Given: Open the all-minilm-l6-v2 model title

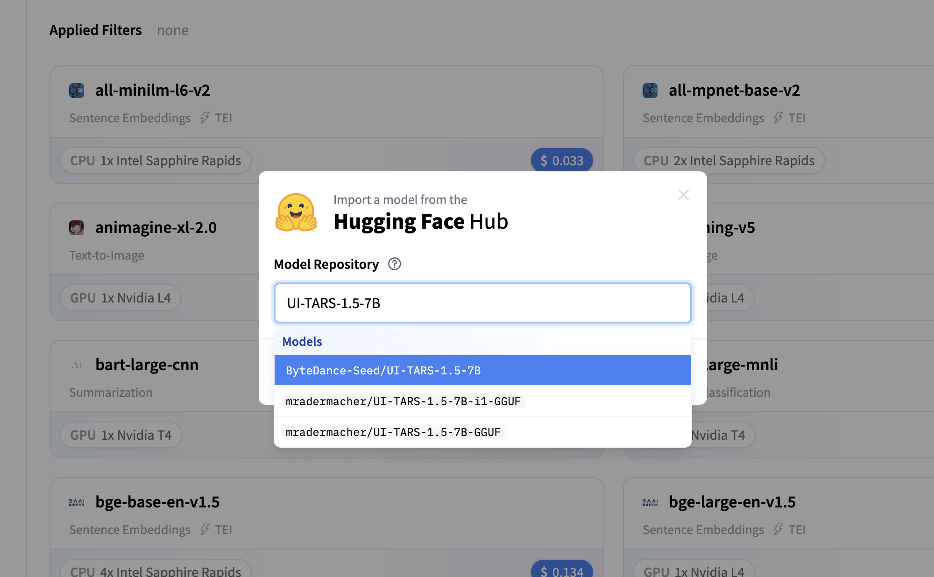Looking at the screenshot, I should 153,90.
